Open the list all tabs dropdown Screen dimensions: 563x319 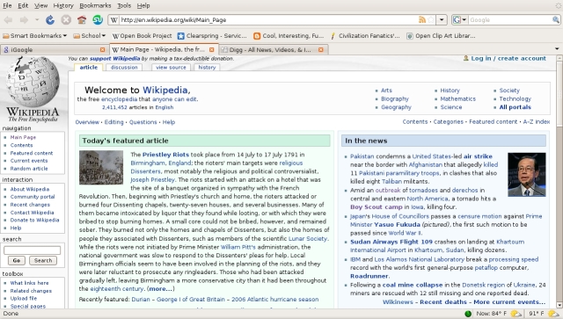557,49
